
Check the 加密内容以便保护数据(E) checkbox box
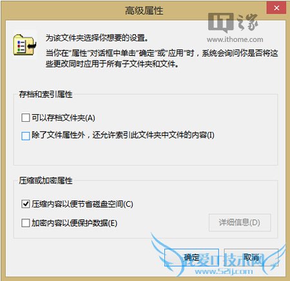pyautogui.click(x=26, y=223)
